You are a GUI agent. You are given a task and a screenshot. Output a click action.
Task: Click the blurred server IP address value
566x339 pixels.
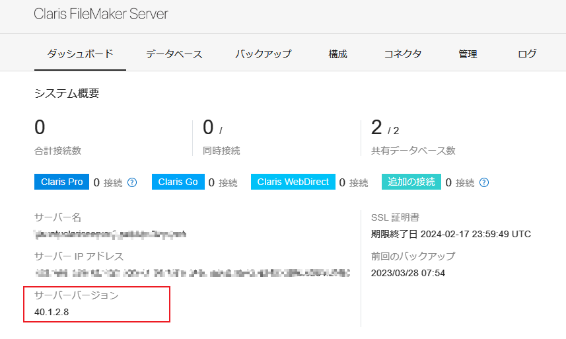click(192, 272)
